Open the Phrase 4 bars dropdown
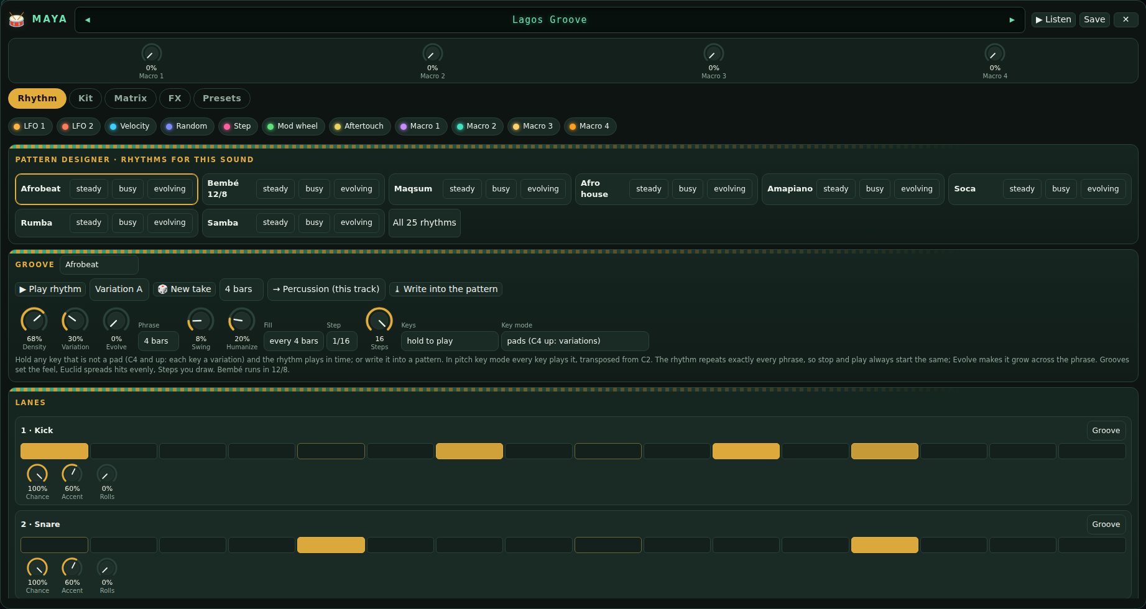The image size is (1146, 609). [158, 341]
